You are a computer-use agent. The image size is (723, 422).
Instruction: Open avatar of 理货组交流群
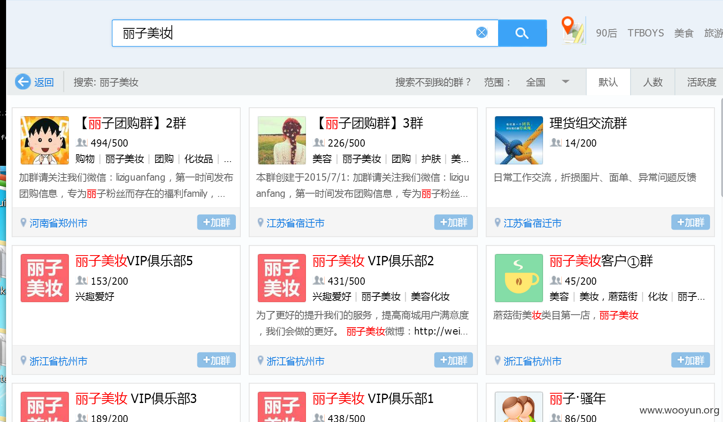pyautogui.click(x=519, y=140)
